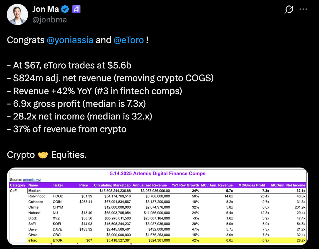This screenshot has height=249, width=319.
Task: Click the Nubank row name
Action: (x=34, y=213)
